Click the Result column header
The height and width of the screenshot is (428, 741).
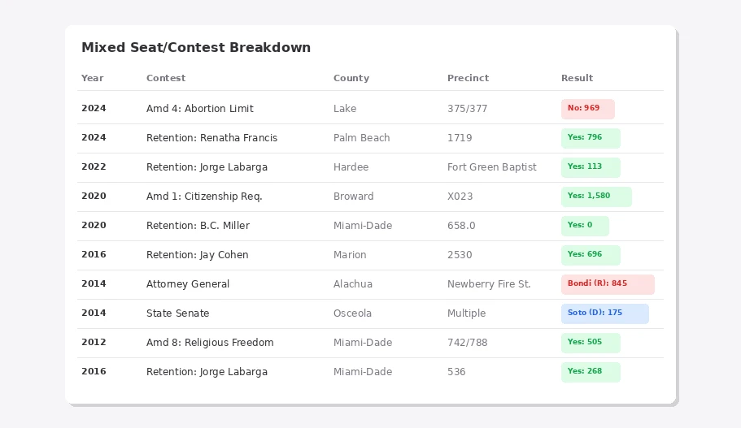tap(578, 78)
